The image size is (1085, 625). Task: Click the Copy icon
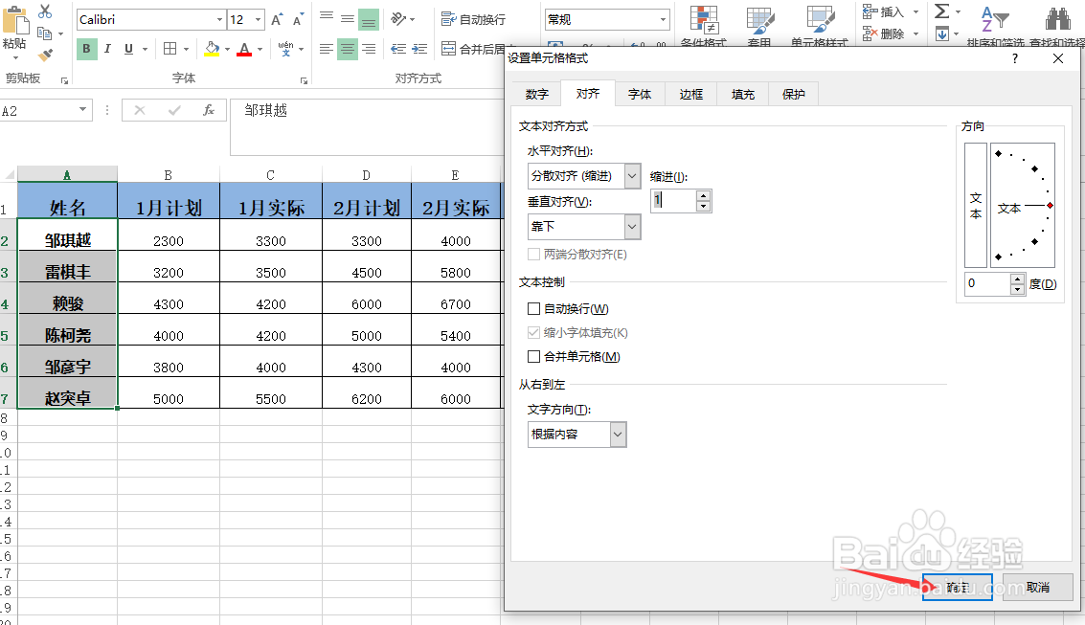pyautogui.click(x=44, y=33)
